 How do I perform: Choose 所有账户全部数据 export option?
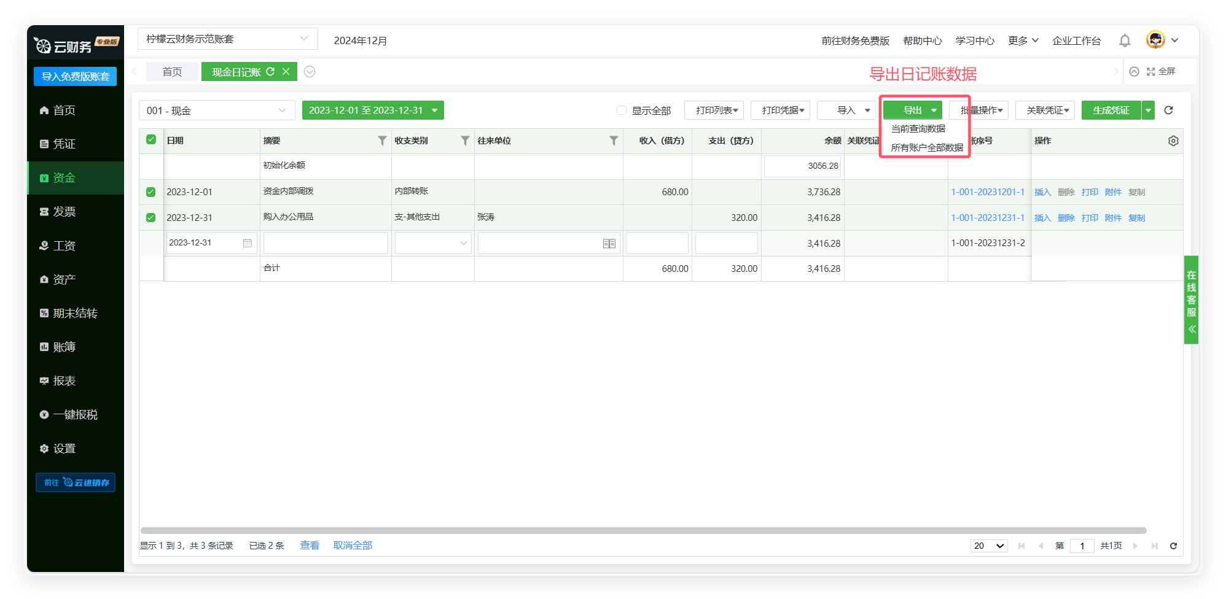tap(926, 147)
